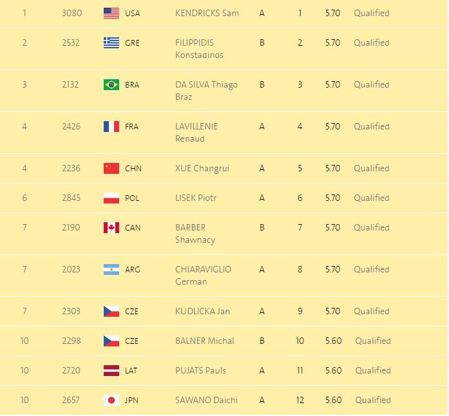The width and height of the screenshot is (449, 416).
Task: Click the 5.60 mark for BALNER Michal
Action: coord(333,341)
